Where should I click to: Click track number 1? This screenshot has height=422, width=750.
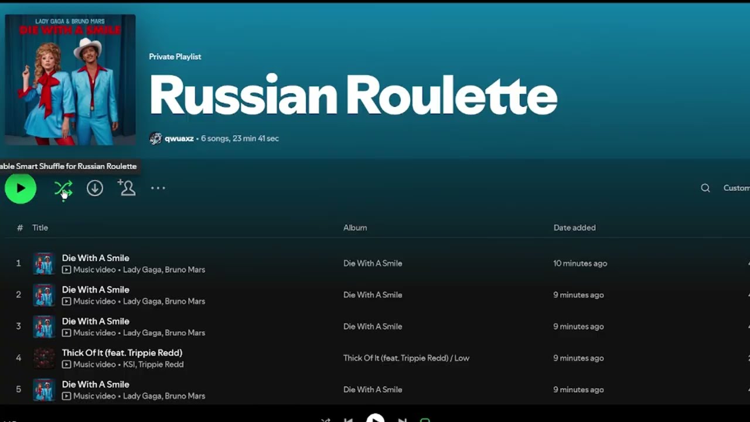18,263
